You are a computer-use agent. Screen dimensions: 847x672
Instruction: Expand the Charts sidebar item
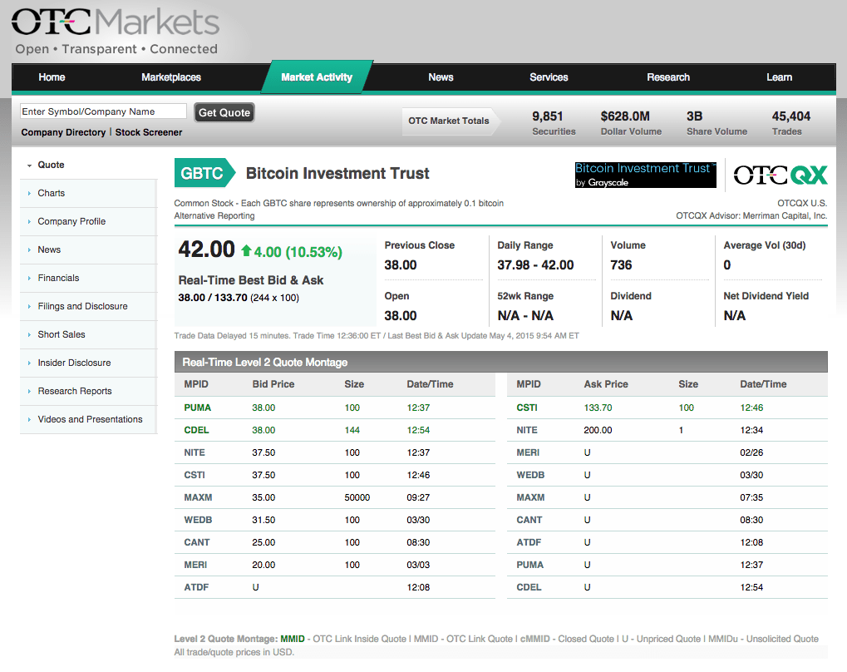coord(51,193)
